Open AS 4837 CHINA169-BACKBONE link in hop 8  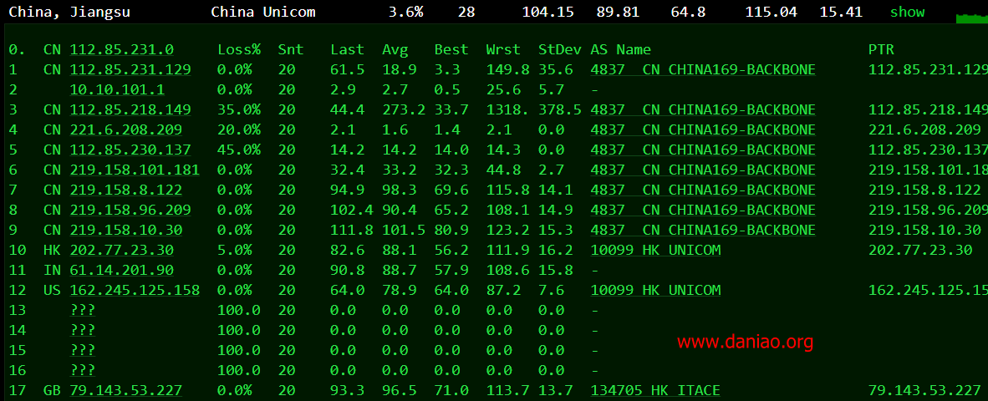(x=703, y=211)
